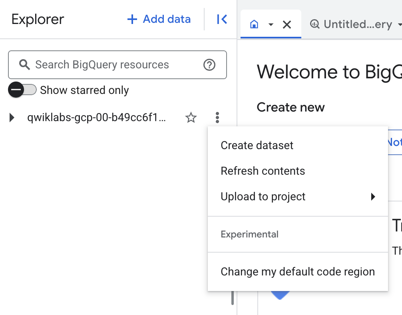Click the Search BigQuery resources field
This screenshot has width=402, height=315.
pos(117,65)
